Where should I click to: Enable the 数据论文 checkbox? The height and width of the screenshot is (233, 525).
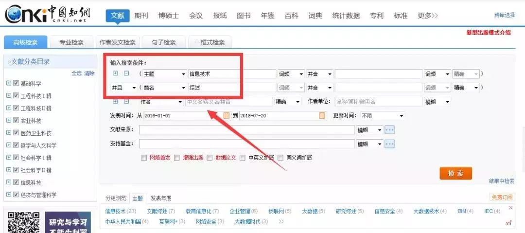[x=210, y=158]
